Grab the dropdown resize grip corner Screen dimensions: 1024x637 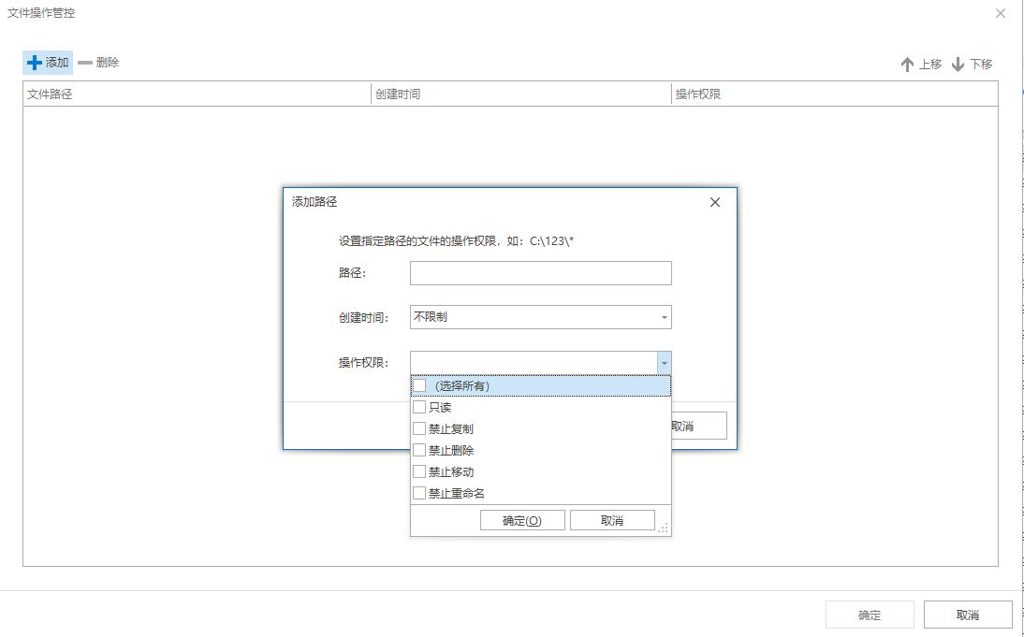(x=663, y=528)
